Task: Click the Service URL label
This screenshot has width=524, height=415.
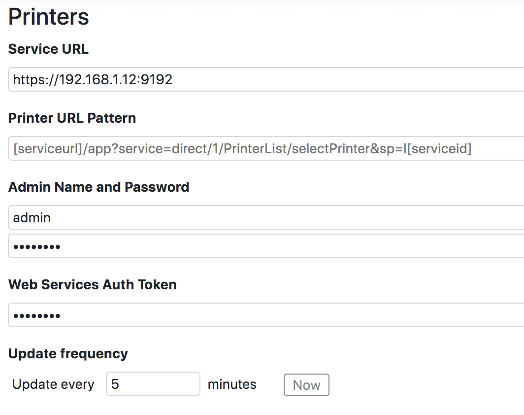Action: coord(48,49)
